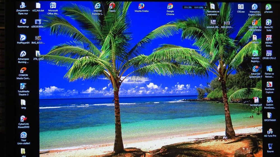The height and width of the screenshot is (157, 280).
Task: Click the small arrow on CPU/RAM widget
Action: [x=205, y=8]
